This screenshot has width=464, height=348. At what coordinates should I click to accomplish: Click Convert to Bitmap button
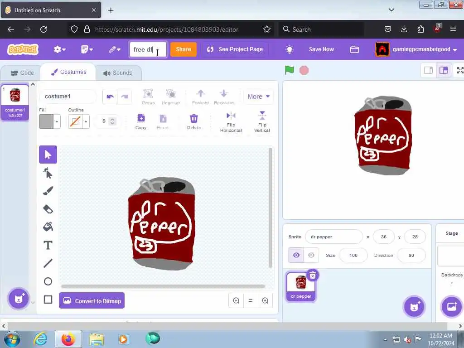tap(92, 301)
